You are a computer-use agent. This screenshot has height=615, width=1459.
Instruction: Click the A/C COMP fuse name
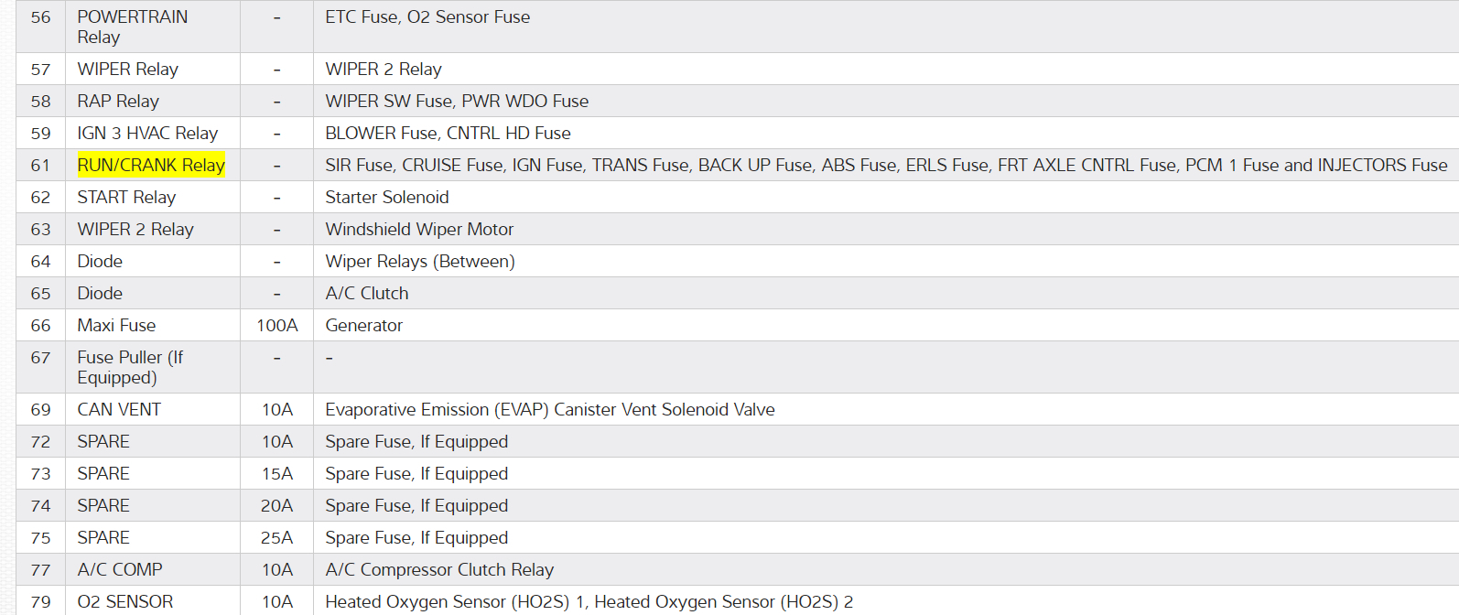120,570
